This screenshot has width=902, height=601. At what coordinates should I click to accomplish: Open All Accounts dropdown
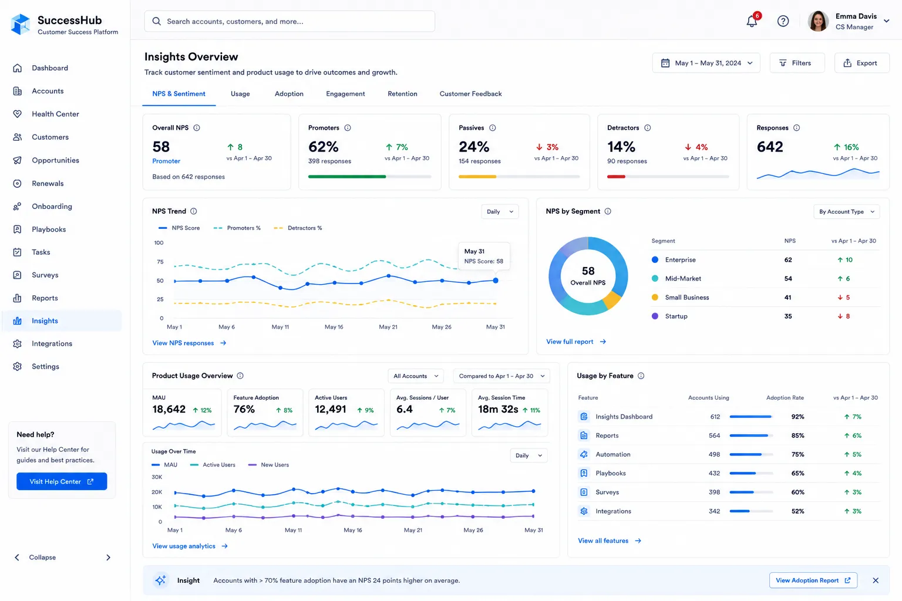point(416,376)
